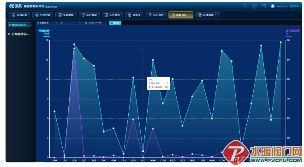Open the camera monitoring nav button
This screenshot has height=167, width=304.
coord(134,15)
